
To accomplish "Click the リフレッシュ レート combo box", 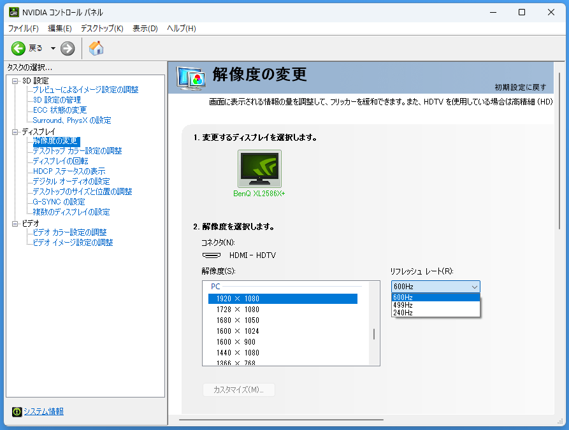I will [435, 287].
